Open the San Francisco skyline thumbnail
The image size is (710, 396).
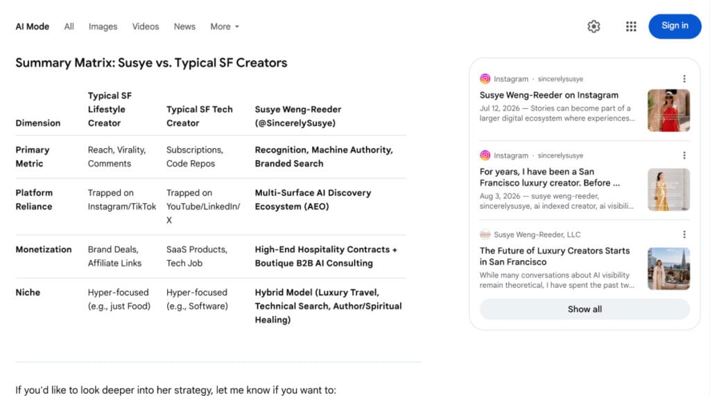coord(669,268)
